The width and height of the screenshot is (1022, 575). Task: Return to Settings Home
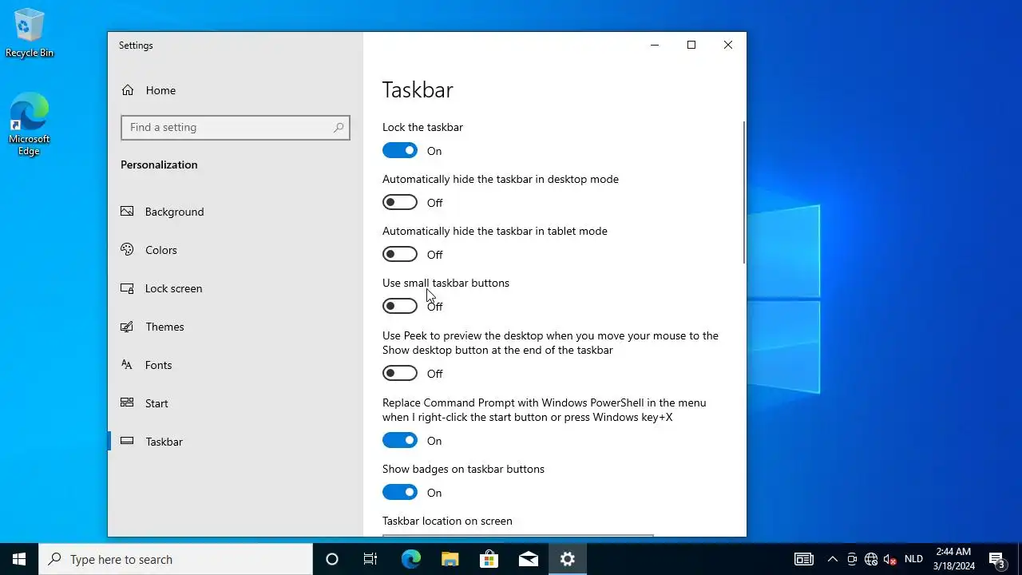click(236, 90)
